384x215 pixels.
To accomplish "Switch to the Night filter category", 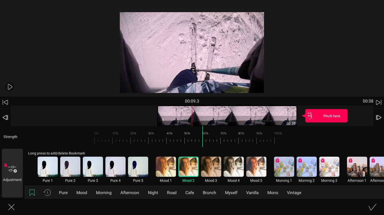I will point(153,192).
